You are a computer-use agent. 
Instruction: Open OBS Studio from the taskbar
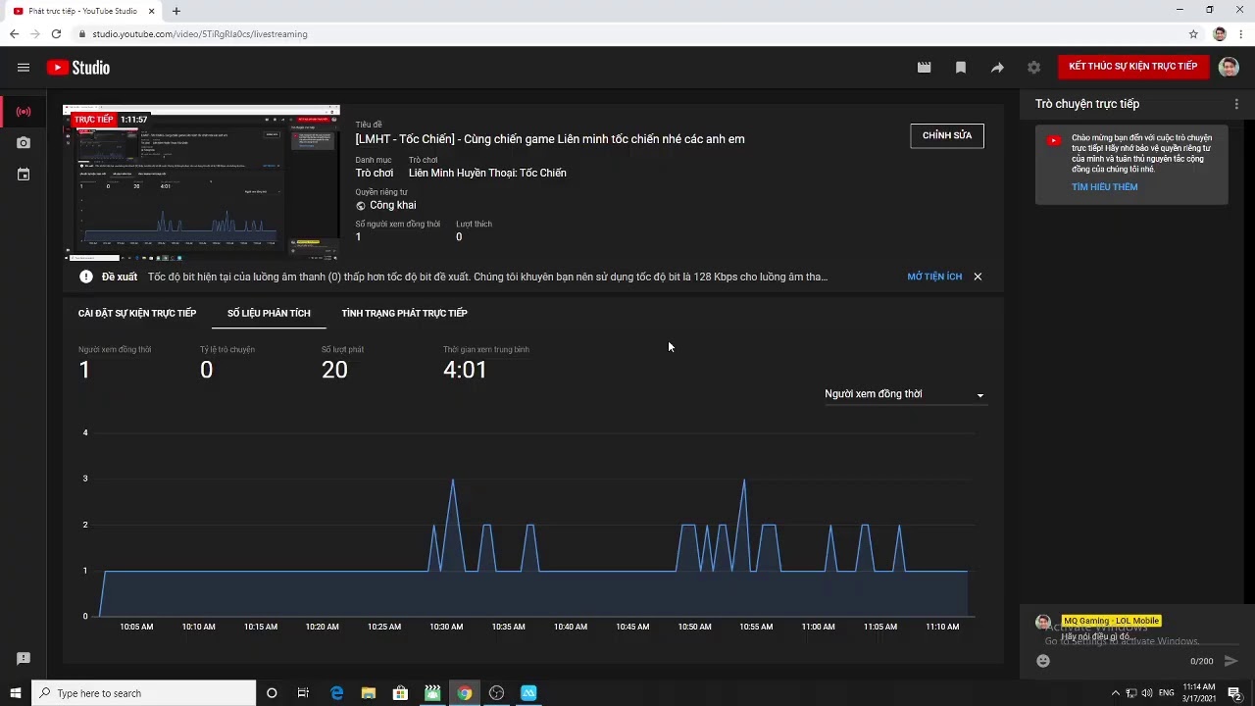(496, 693)
